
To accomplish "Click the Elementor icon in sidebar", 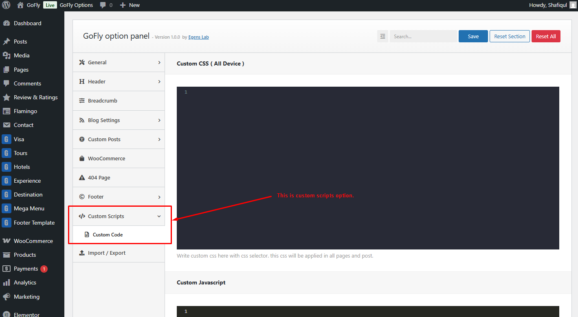I will 7,315.
